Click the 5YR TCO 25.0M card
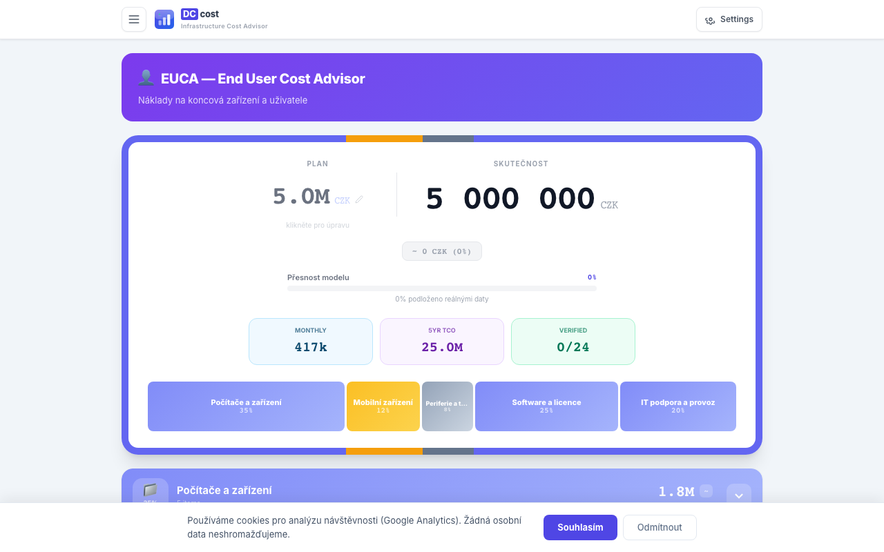This screenshot has width=884, height=552. 442,341
